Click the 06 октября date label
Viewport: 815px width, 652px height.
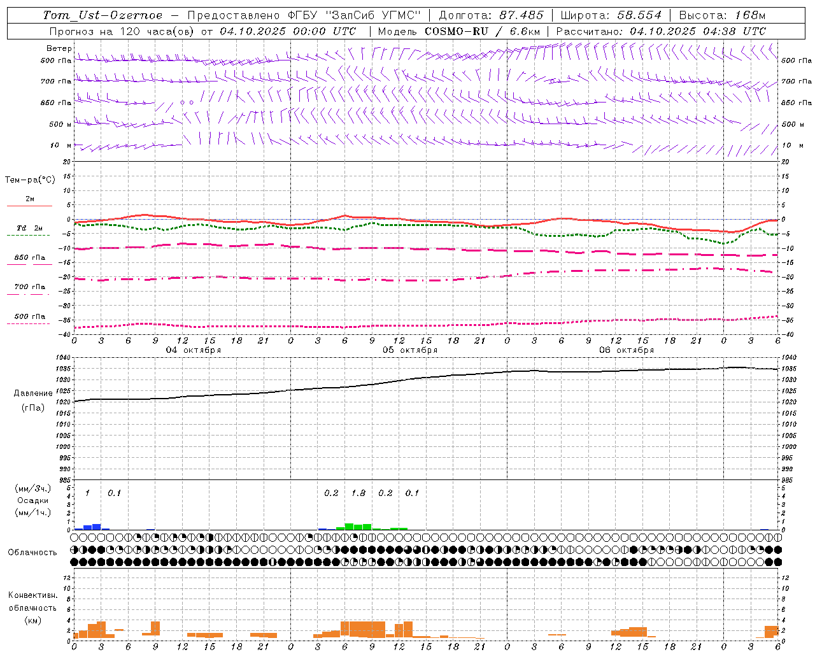(x=627, y=350)
